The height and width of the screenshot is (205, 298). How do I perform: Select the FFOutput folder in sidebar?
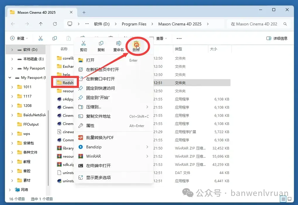(27, 124)
